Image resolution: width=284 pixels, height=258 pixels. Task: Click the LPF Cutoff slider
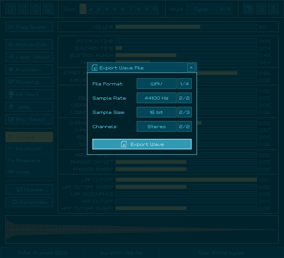point(186,180)
